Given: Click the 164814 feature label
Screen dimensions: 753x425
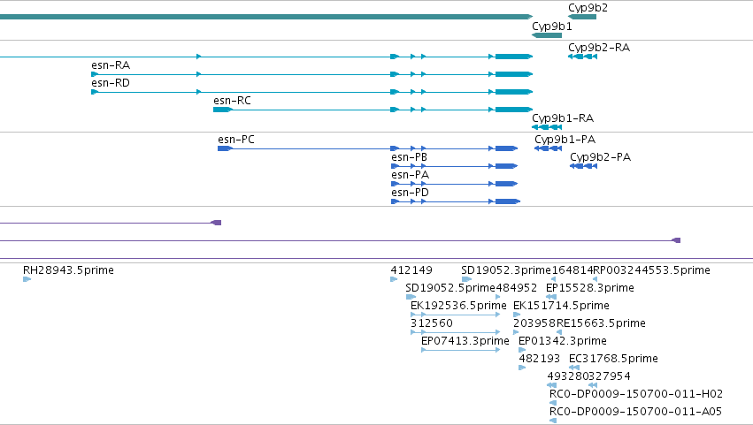Looking at the screenshot, I should click(572, 270).
